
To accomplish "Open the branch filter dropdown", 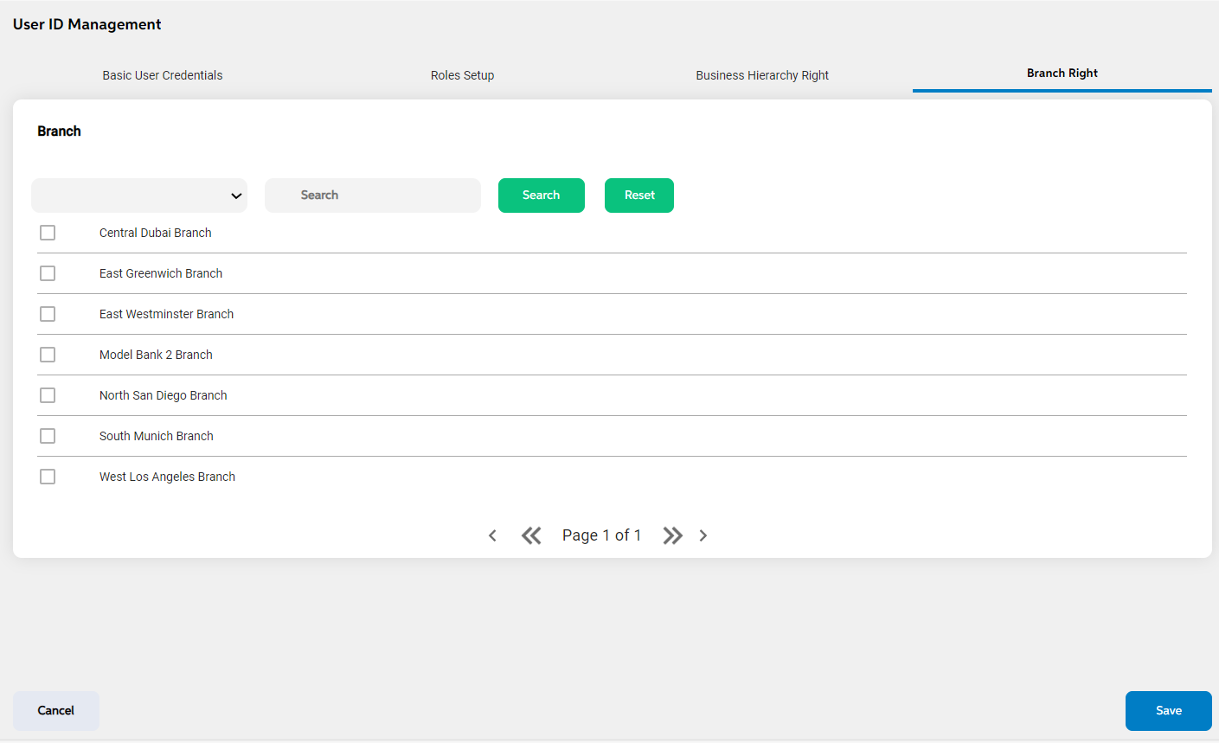I will pos(139,195).
